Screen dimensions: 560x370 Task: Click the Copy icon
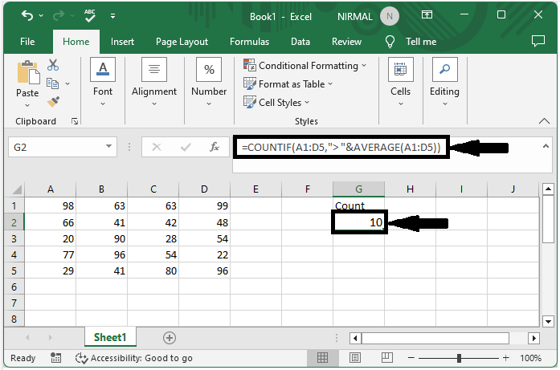(x=52, y=83)
